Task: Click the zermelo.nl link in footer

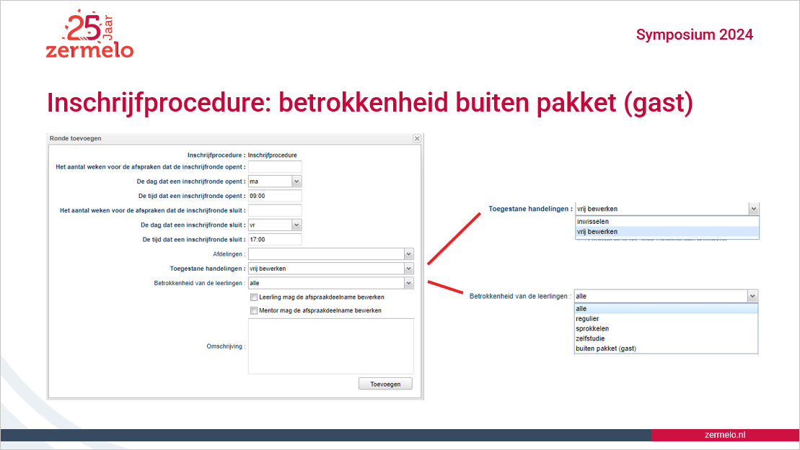Action: pos(724,435)
